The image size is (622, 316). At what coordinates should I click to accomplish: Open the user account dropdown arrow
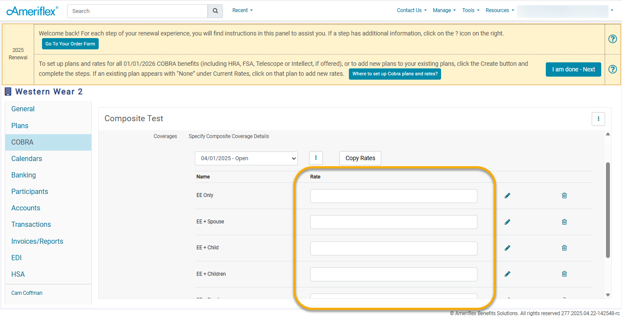coord(612,10)
